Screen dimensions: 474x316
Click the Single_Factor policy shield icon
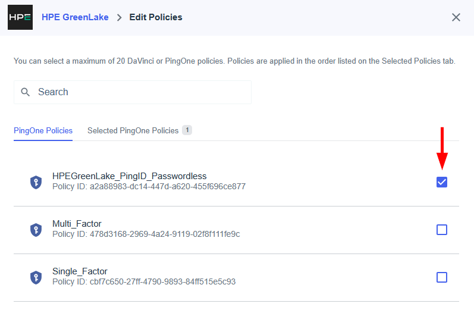[x=36, y=277]
